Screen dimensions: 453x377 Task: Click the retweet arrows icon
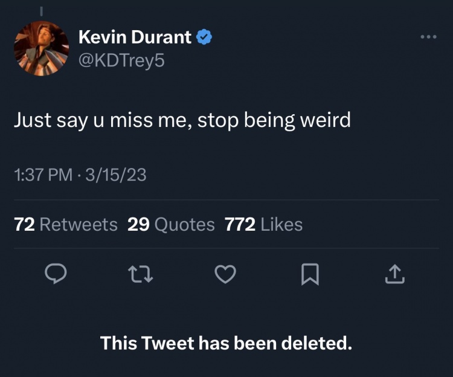140,274
